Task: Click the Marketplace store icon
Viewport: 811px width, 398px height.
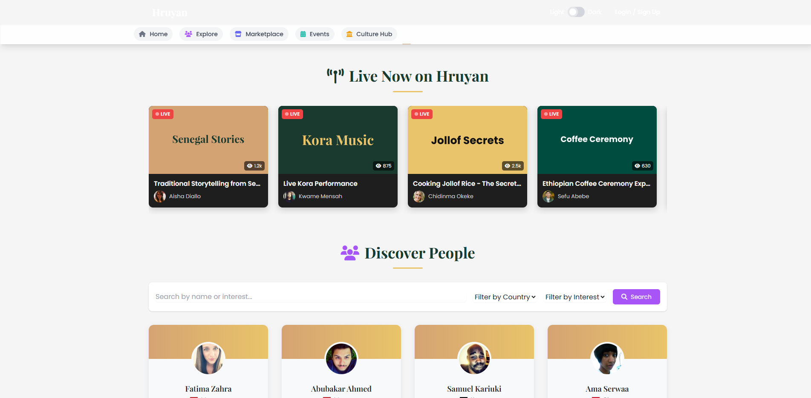Action: coord(238,34)
